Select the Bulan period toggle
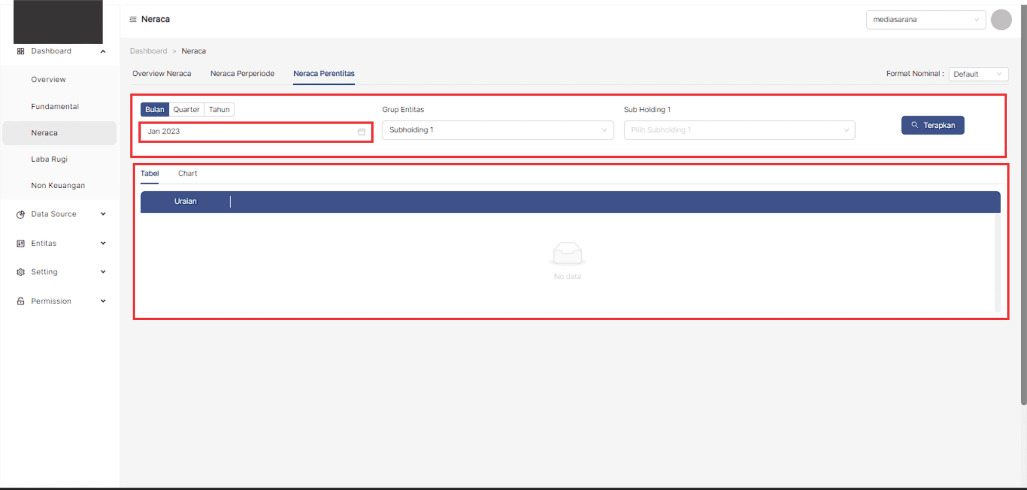This screenshot has height=490, width=1027. [155, 110]
